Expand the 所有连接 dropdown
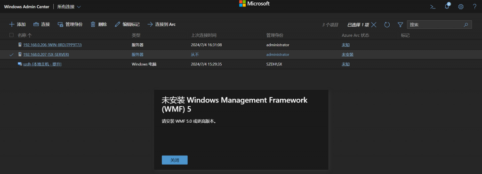 coord(69,7)
